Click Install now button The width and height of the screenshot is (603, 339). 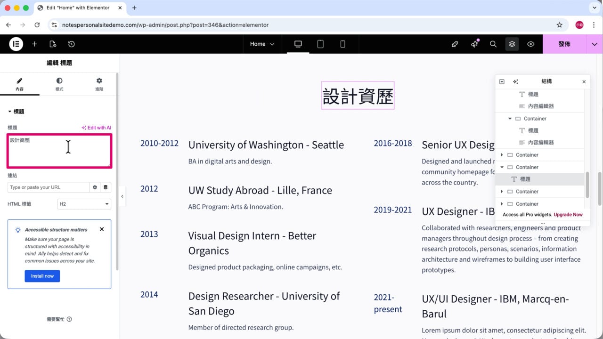tap(42, 276)
